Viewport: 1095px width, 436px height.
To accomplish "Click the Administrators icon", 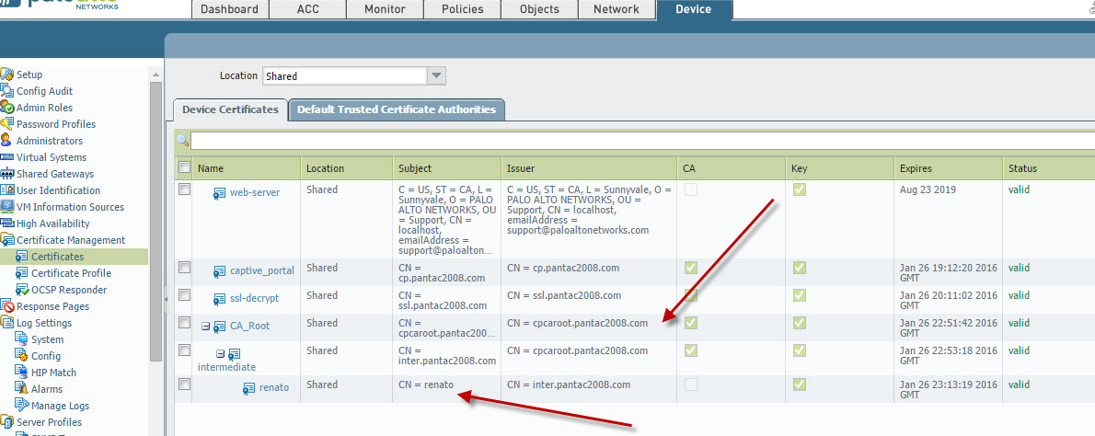I will click(7, 141).
